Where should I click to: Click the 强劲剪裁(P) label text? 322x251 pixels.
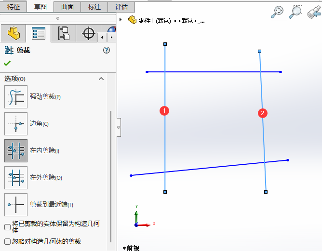[x=45, y=97]
